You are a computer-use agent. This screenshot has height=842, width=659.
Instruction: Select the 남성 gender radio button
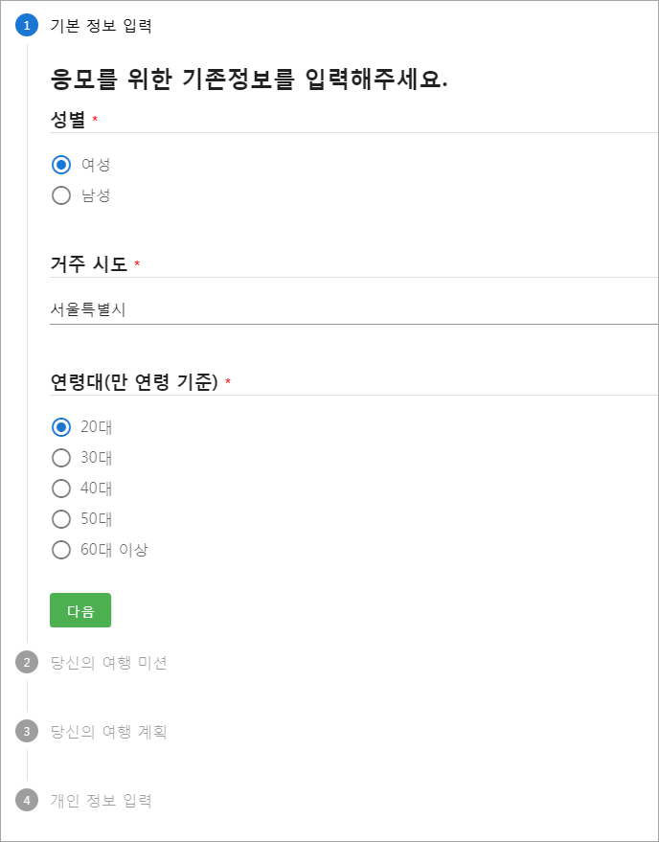coord(61,195)
